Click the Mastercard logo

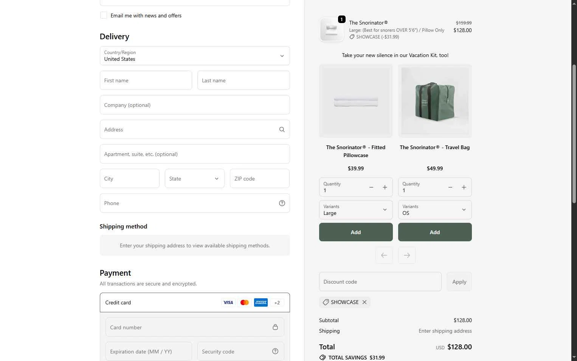click(x=245, y=302)
